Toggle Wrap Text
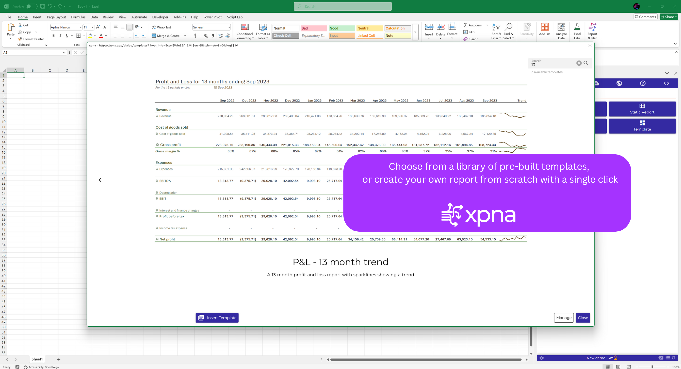The image size is (681, 369). coord(162,27)
